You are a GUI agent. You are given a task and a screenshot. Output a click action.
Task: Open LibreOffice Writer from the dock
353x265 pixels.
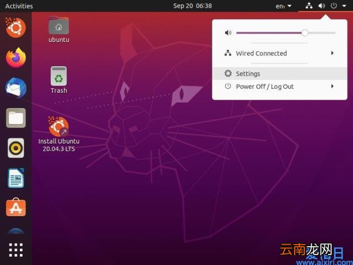16,178
